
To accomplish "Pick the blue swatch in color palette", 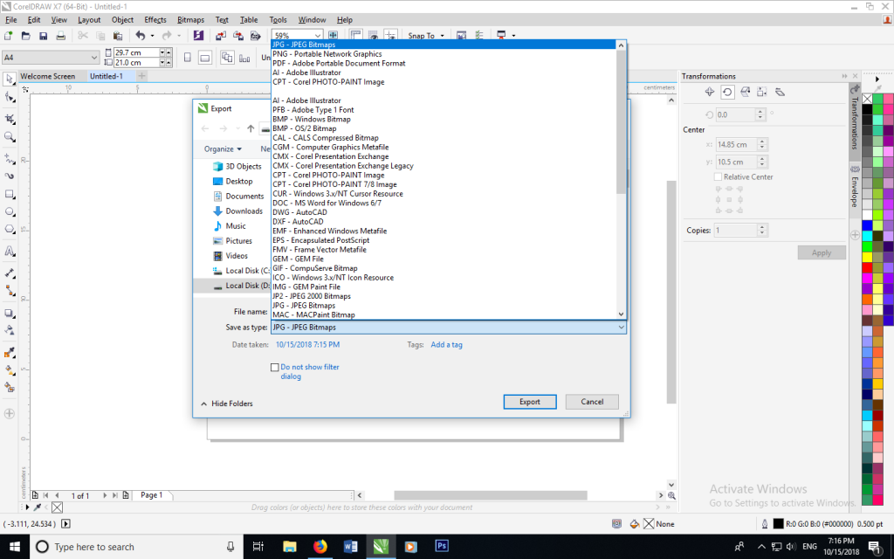I will (x=867, y=226).
